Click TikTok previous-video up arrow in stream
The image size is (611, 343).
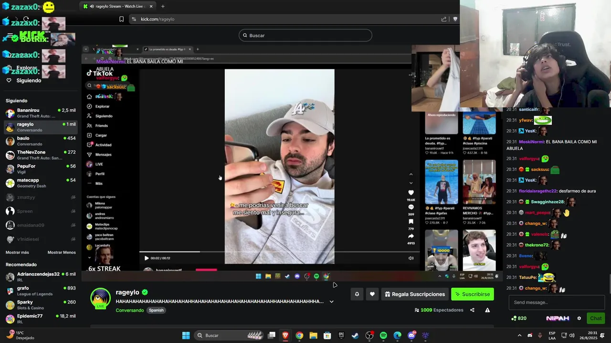[411, 174]
